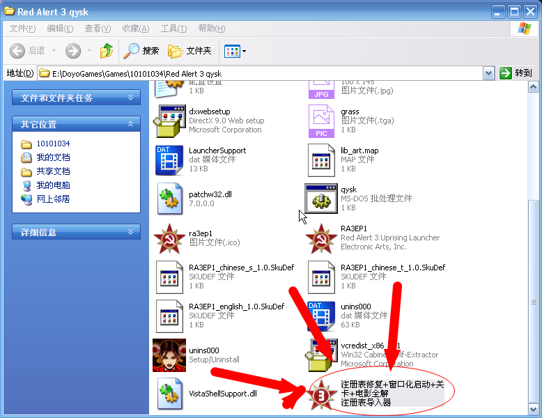
Task: Open the 我的电脑 link
Action: pyautogui.click(x=53, y=185)
